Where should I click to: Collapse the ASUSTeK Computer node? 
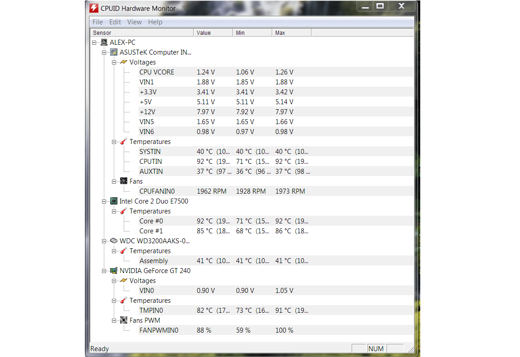pyautogui.click(x=104, y=52)
